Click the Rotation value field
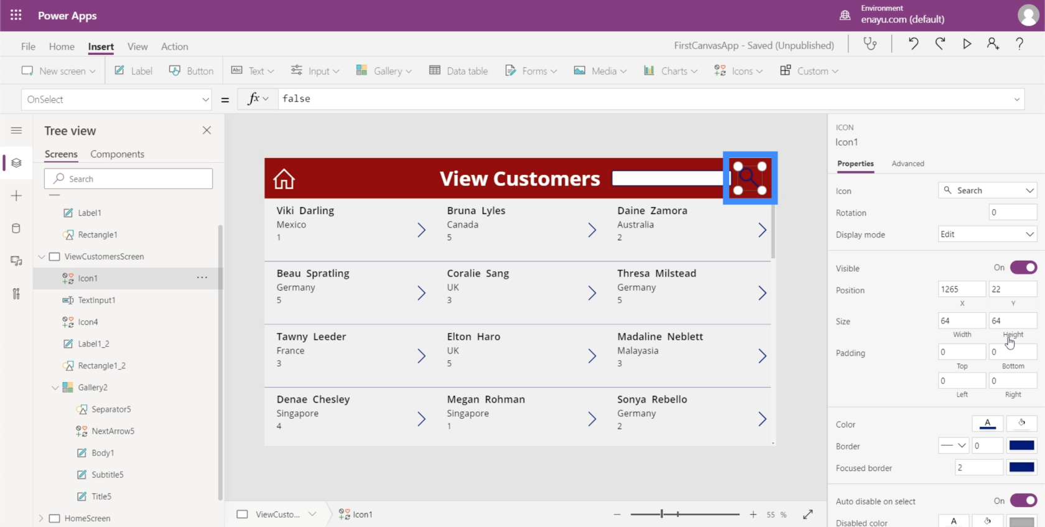This screenshot has width=1045, height=527. (1013, 212)
